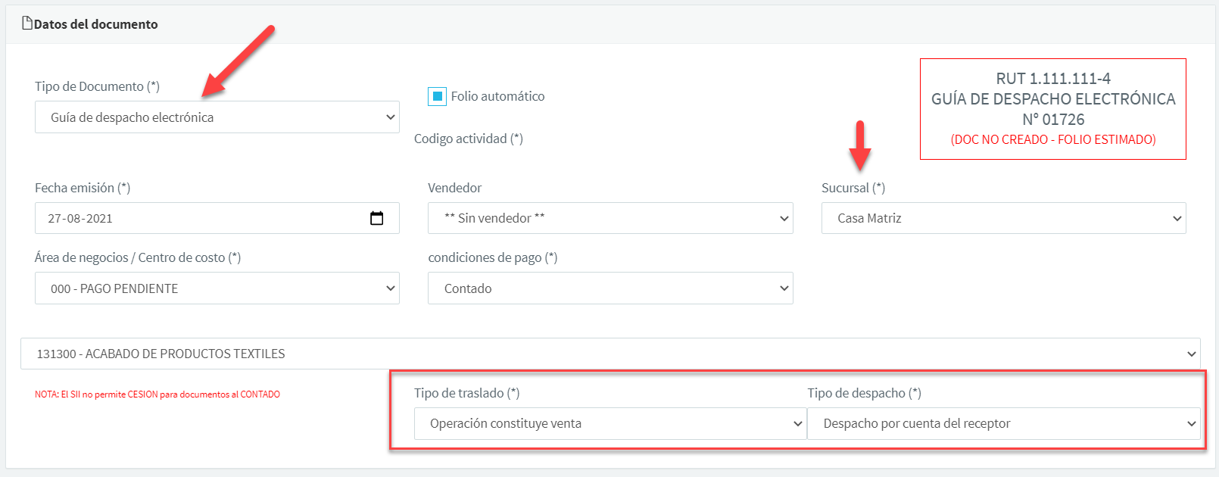Click the Sucursal (*) field label

(853, 188)
